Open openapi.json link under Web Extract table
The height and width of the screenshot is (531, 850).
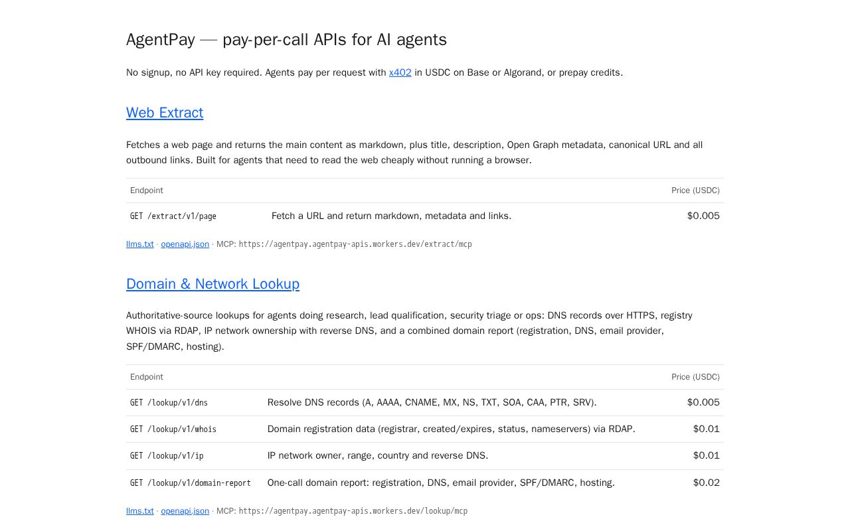[x=185, y=244]
